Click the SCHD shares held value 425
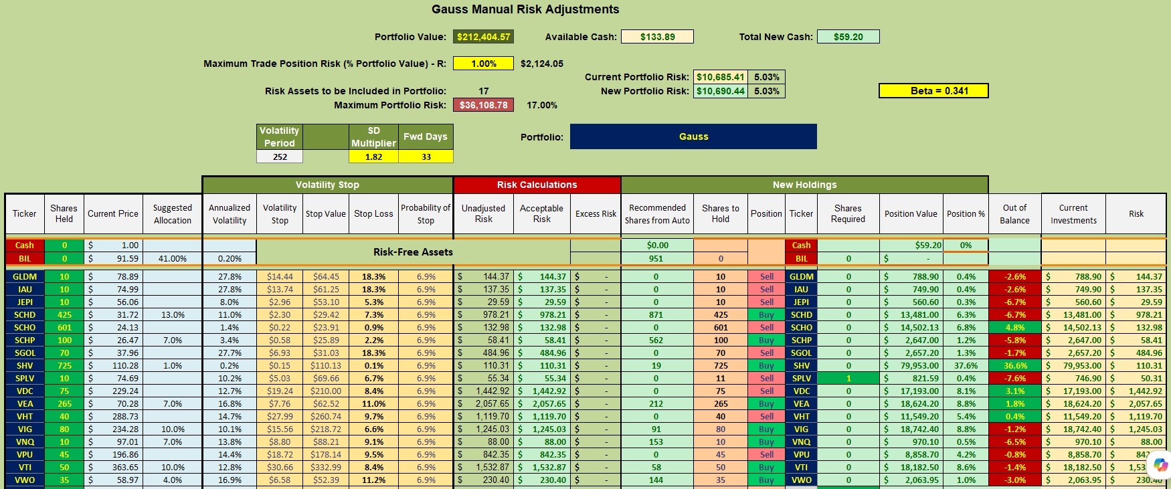The height and width of the screenshot is (489, 1171). pos(64,314)
